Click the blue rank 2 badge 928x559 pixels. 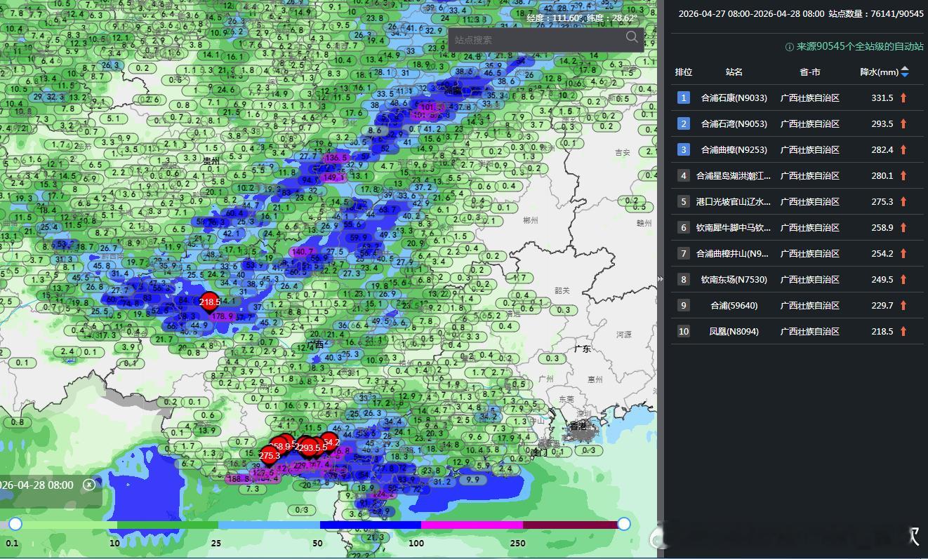coord(684,124)
